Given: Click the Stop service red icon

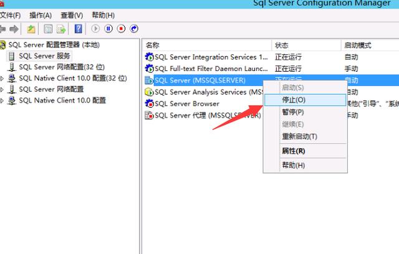Looking at the screenshot, I should tap(122, 29).
